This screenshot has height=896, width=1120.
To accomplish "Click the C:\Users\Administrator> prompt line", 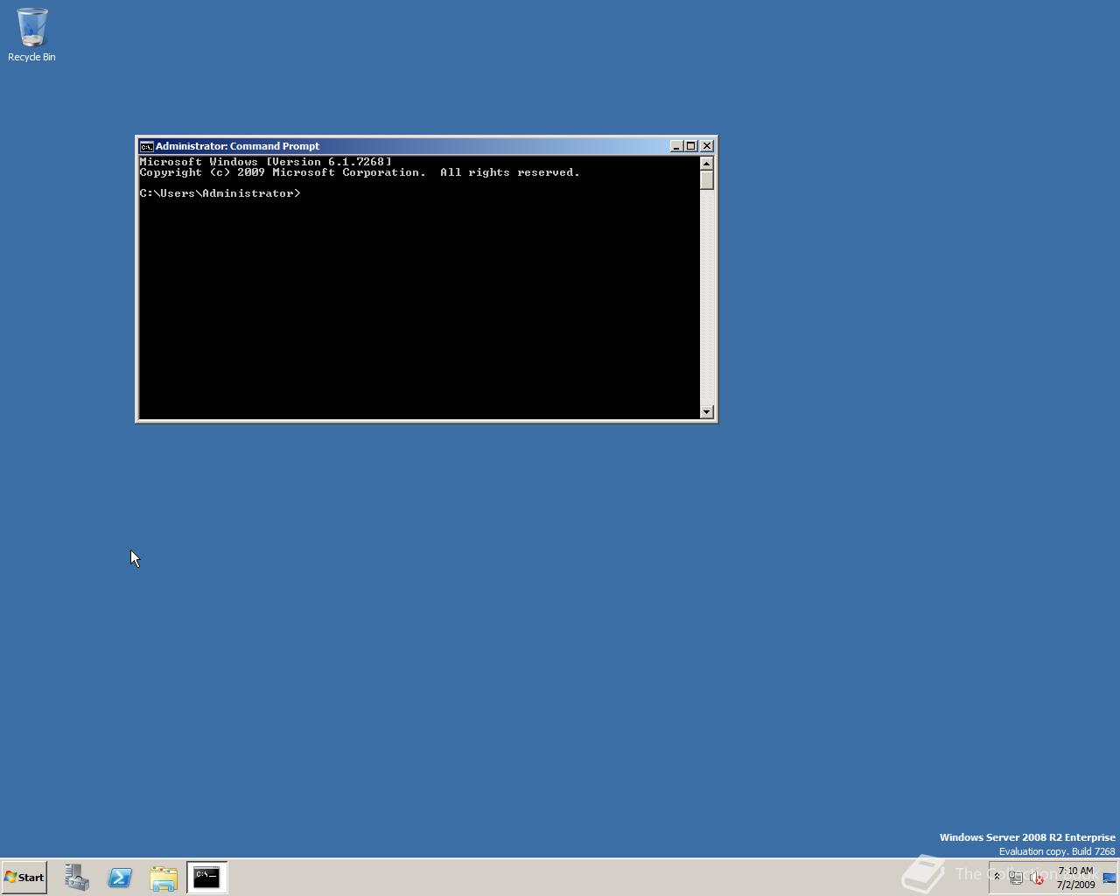I will coord(220,193).
